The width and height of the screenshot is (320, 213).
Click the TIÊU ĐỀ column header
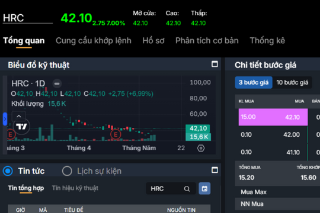pyautogui.click(x=73, y=210)
